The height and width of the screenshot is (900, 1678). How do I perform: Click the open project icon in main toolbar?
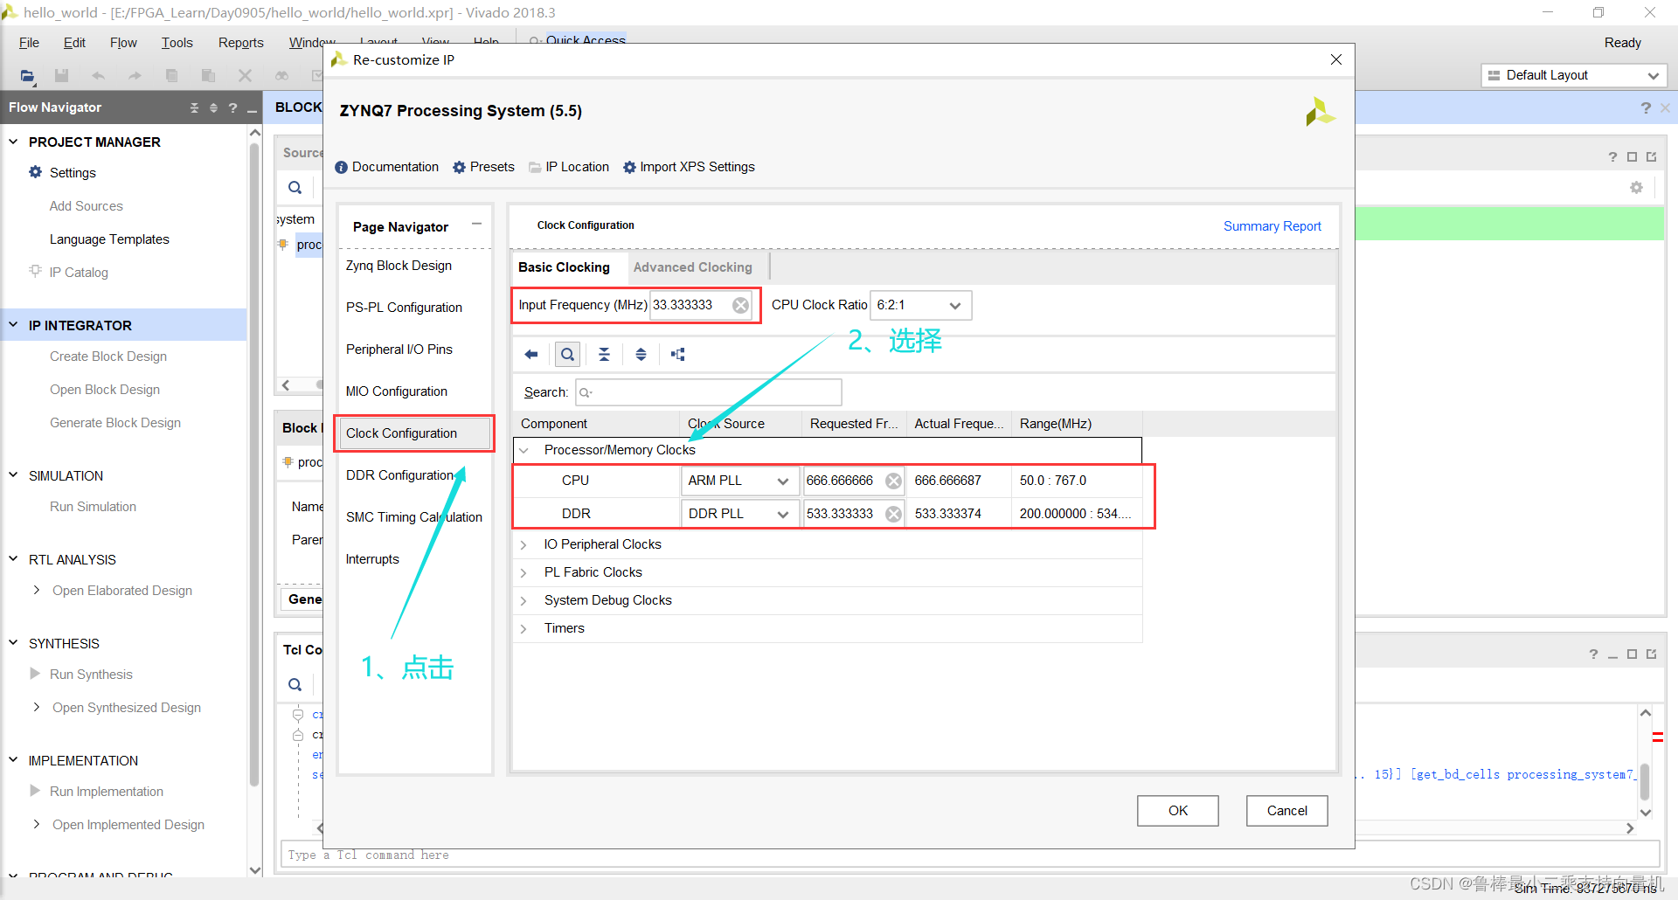click(x=28, y=76)
